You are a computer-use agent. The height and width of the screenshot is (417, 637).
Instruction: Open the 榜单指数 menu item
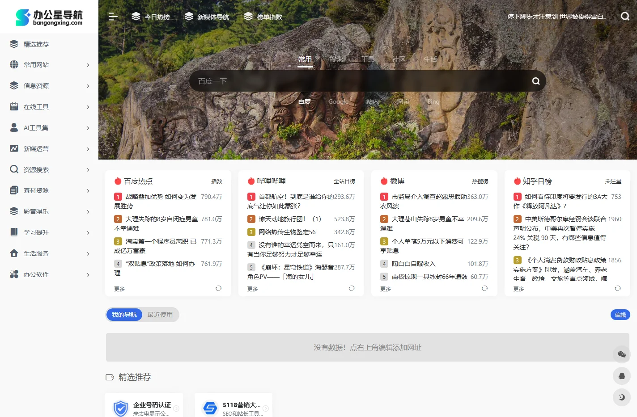tap(263, 17)
